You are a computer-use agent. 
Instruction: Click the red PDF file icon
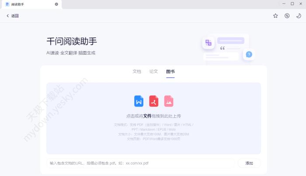(153, 101)
